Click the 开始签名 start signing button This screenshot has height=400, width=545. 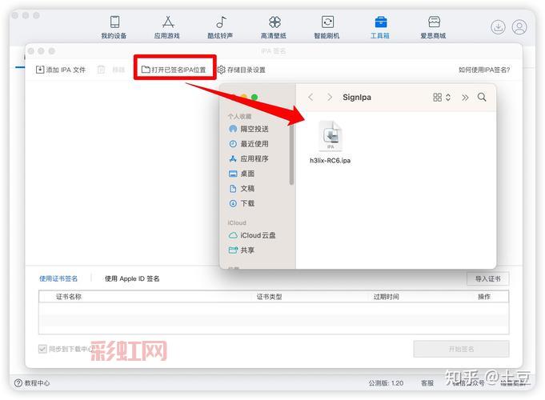pyautogui.click(x=461, y=349)
